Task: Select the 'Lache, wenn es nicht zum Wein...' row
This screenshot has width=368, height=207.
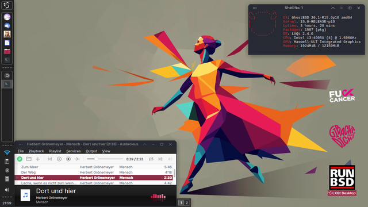Action: pyautogui.click(x=94, y=183)
